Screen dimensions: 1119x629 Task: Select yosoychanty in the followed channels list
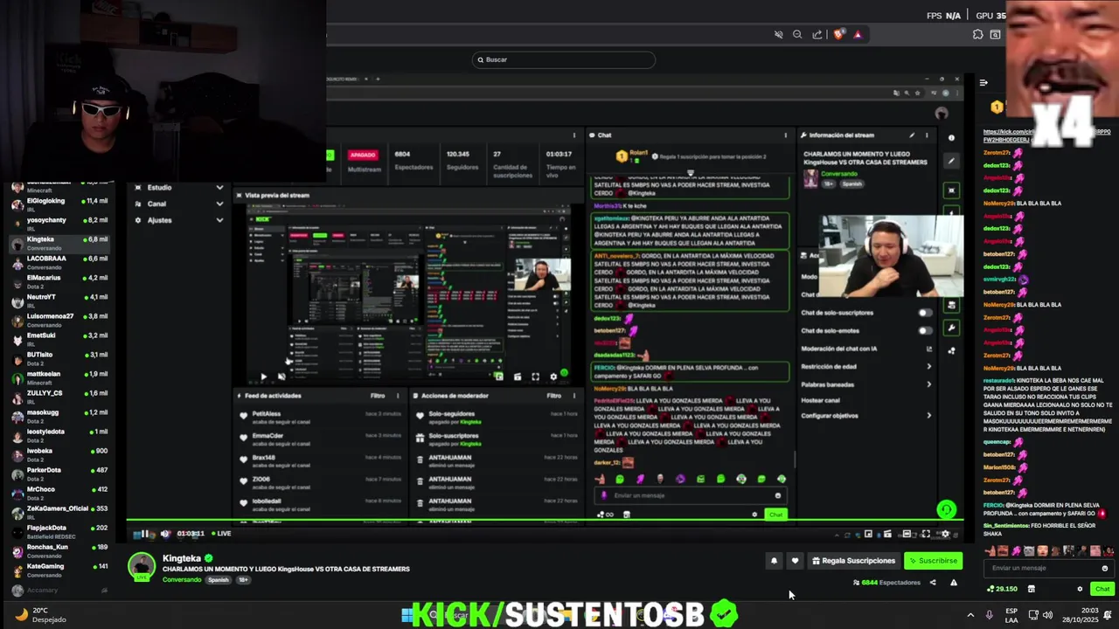59,224
